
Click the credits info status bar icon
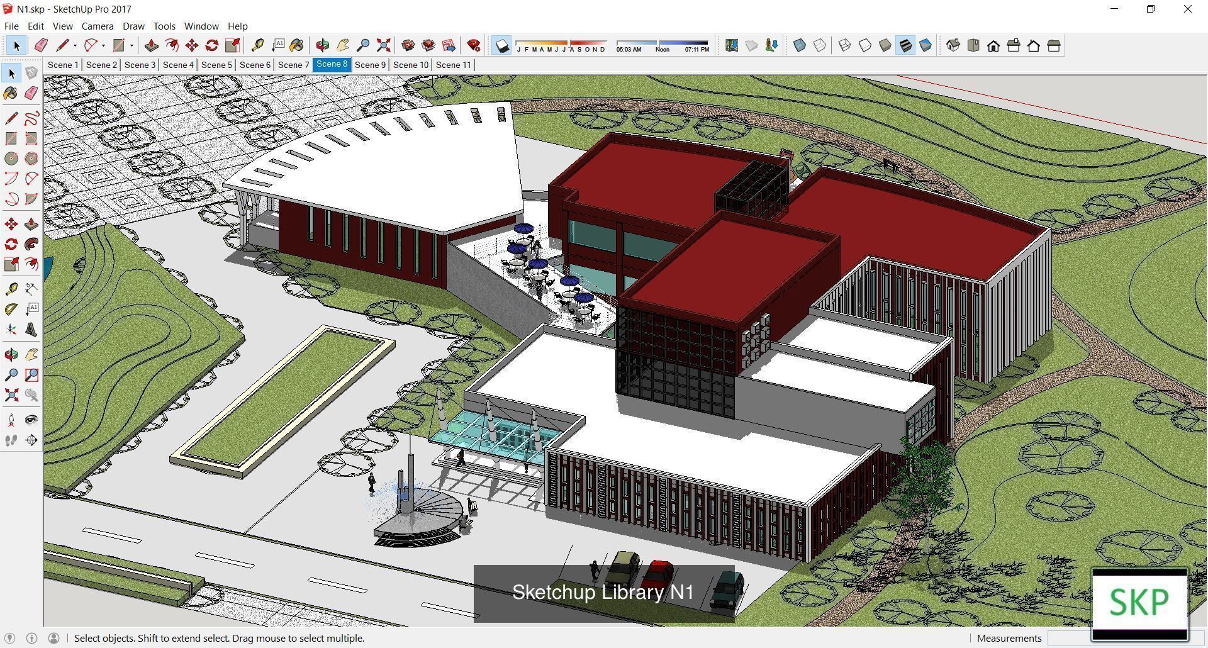coord(32,638)
